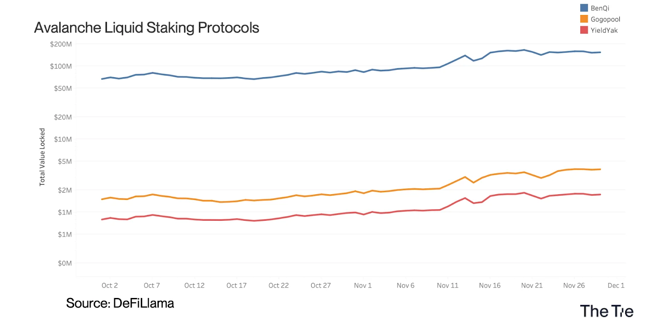Select the Gogopool legend label
665x332 pixels.
pos(606,19)
